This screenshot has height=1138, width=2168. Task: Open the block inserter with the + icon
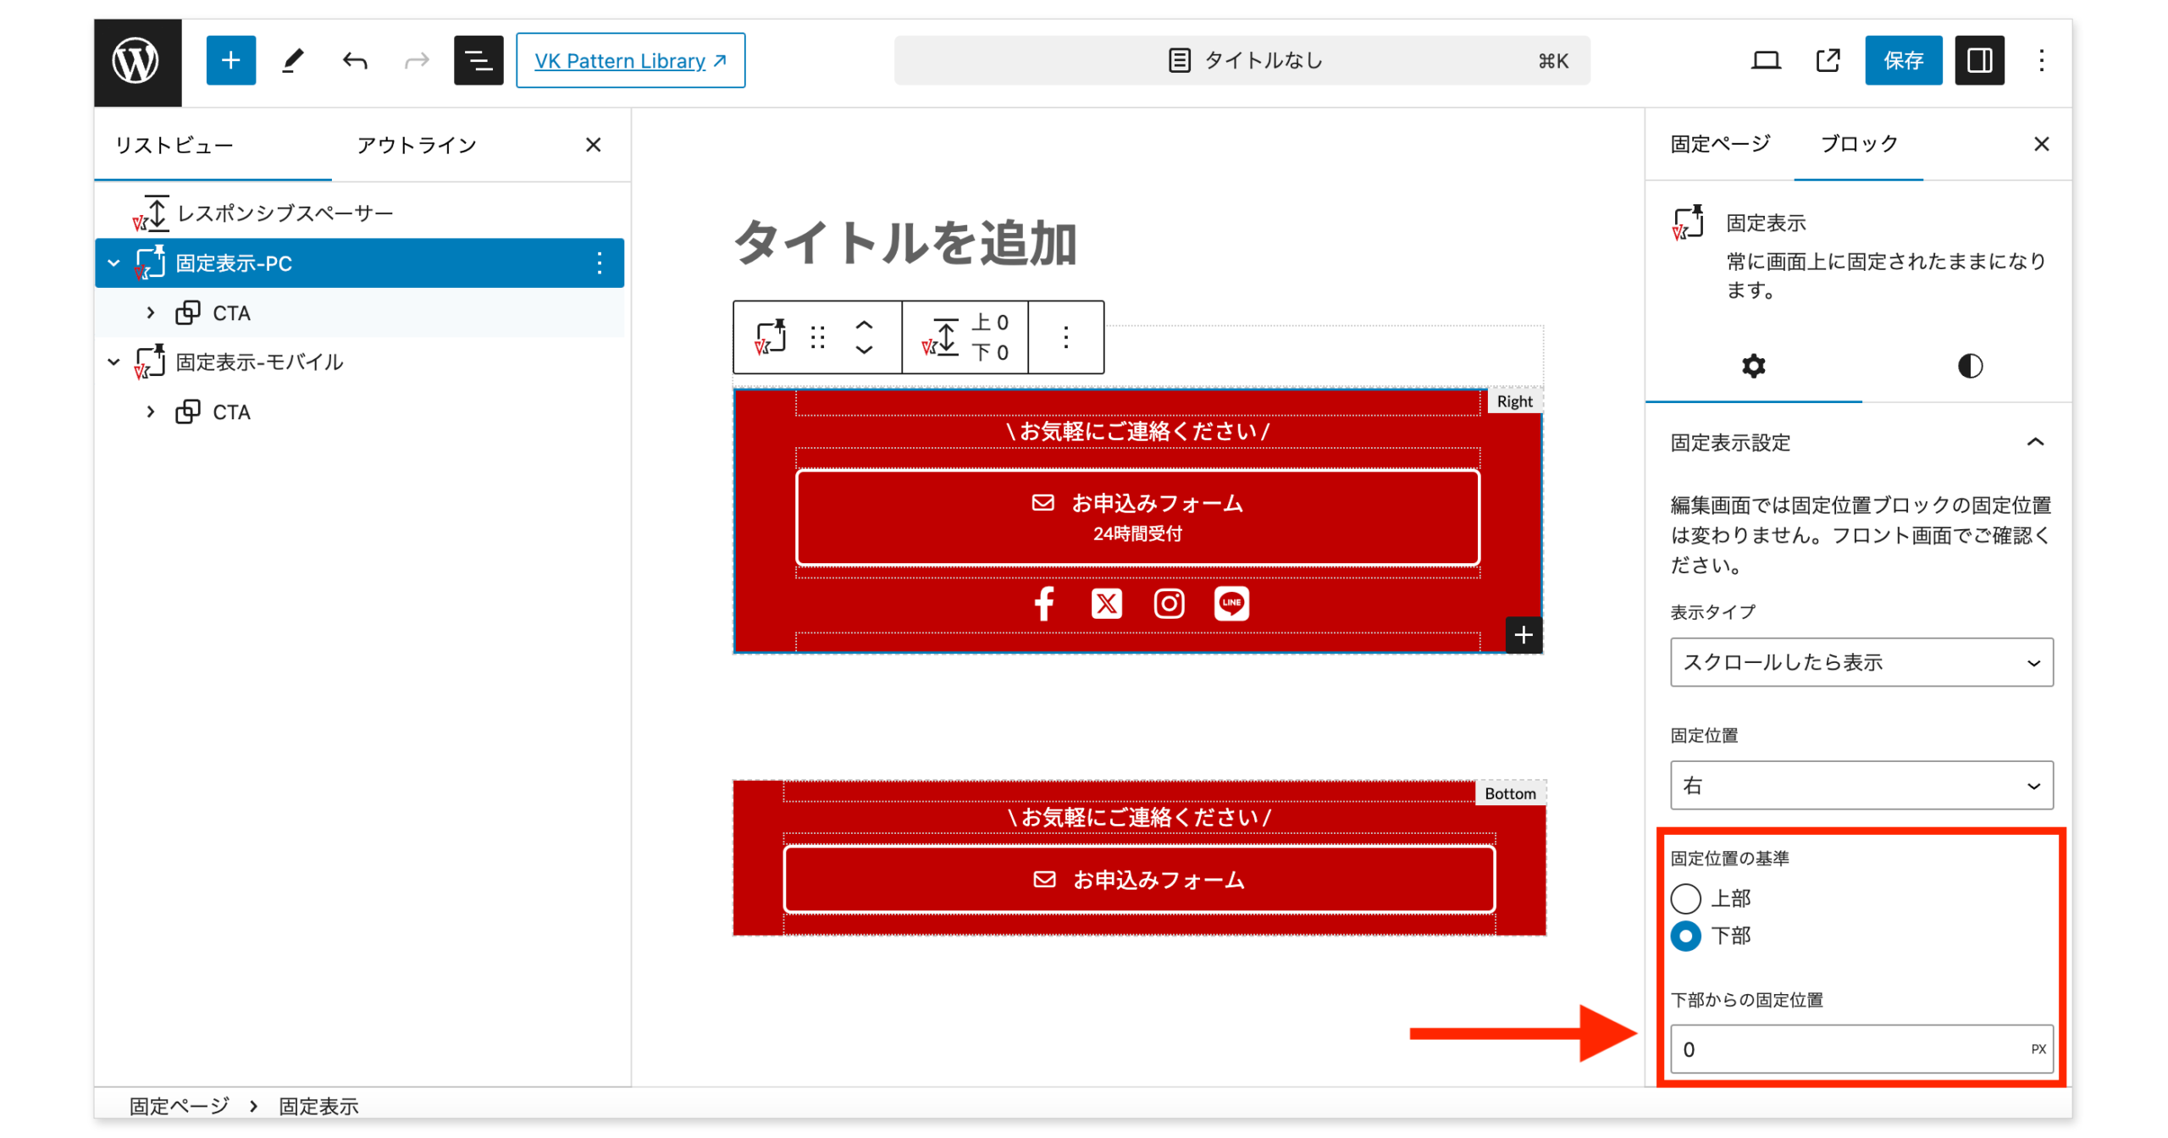point(230,60)
